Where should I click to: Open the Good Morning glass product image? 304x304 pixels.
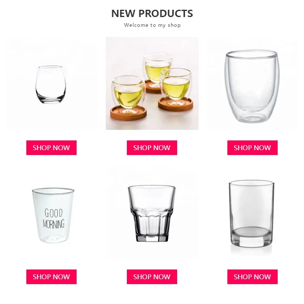pos(53,215)
